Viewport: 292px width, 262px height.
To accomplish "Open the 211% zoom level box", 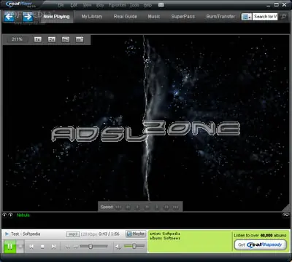I will click(17, 39).
